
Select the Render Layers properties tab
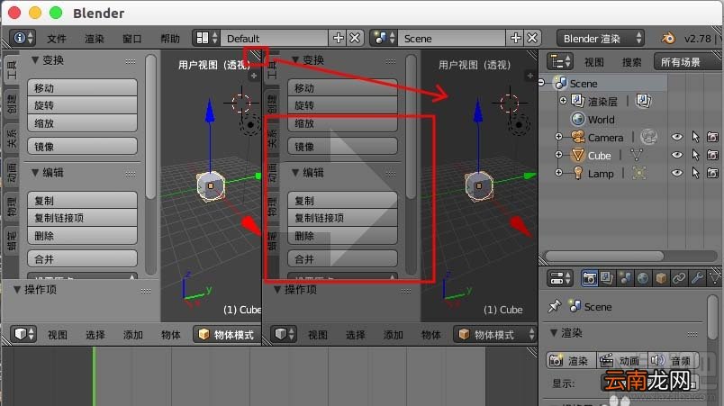[607, 278]
